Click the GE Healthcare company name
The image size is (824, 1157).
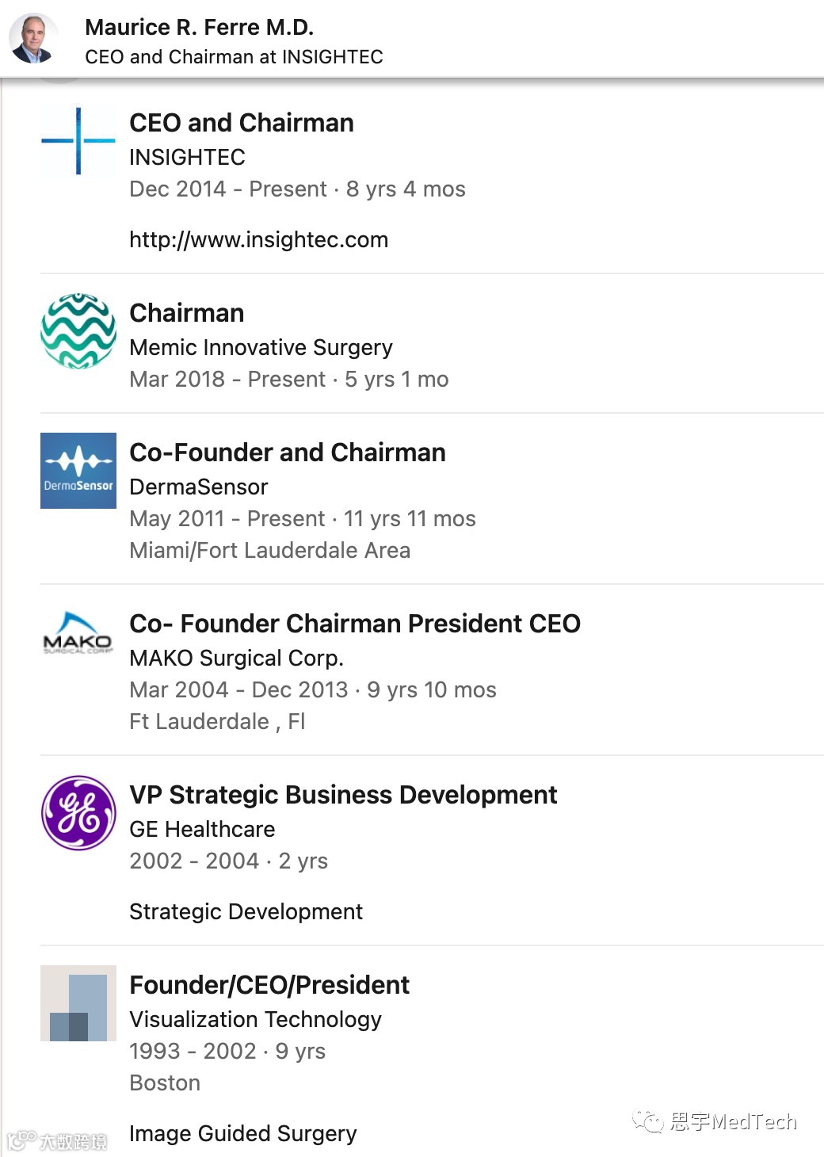(202, 829)
